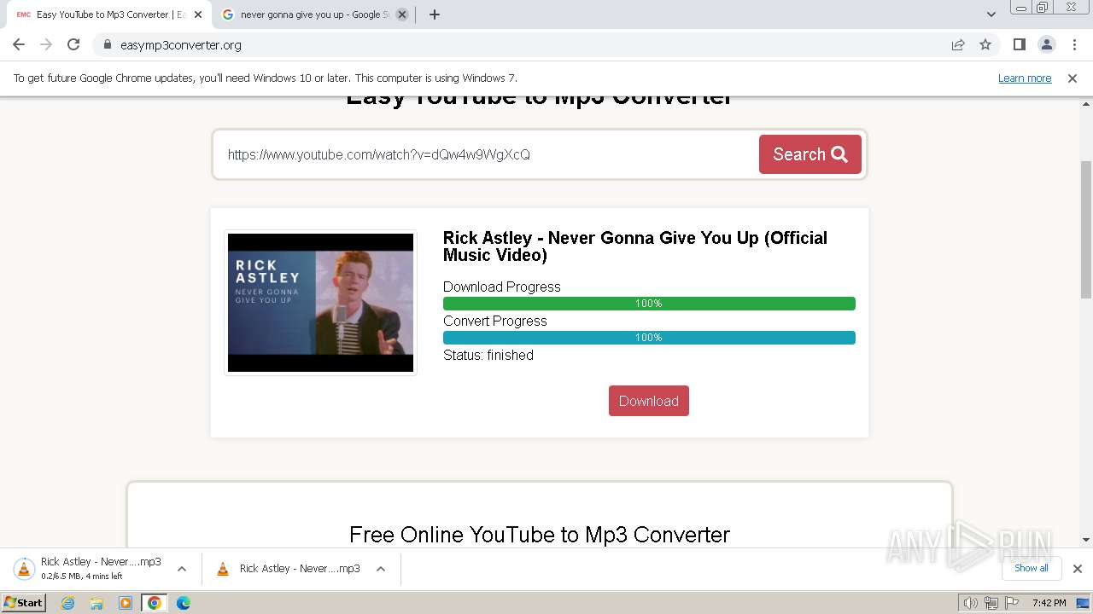
Task: Open the Chrome profile avatar
Action: pos(1046,44)
